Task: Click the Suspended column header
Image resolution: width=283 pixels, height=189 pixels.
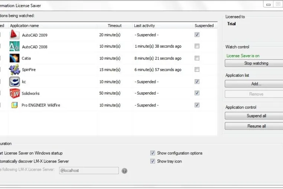Action: click(205, 26)
